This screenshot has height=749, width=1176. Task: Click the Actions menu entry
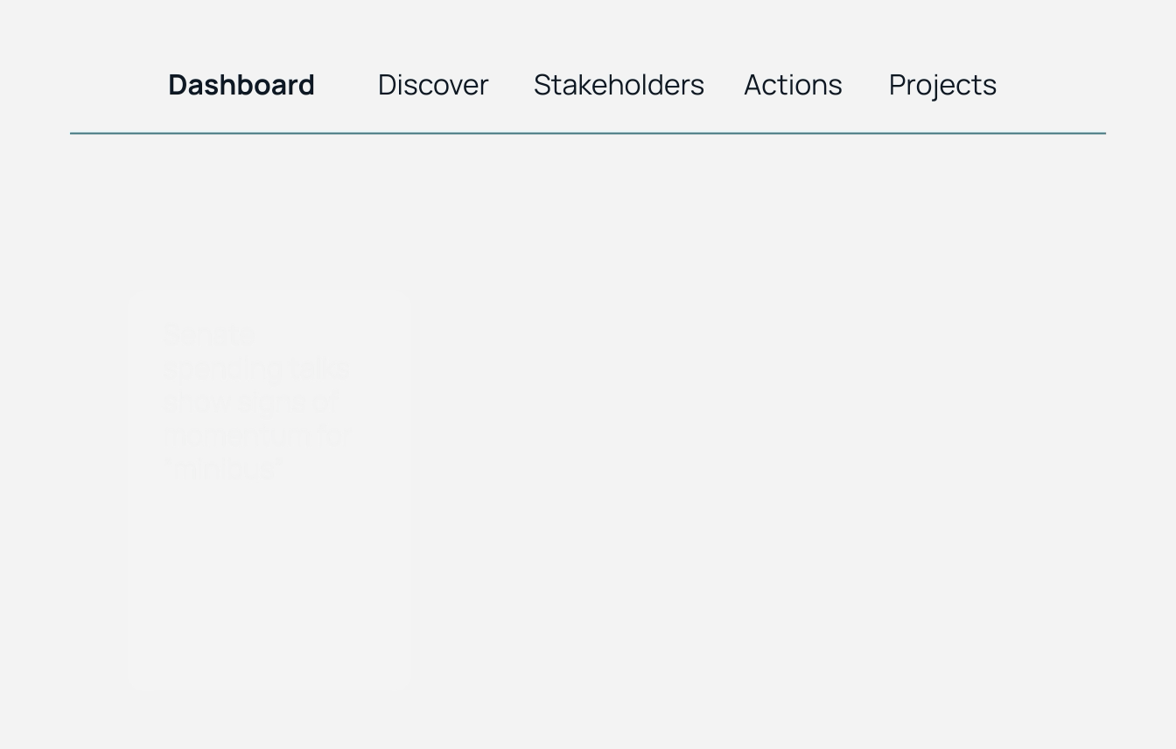[x=793, y=85]
